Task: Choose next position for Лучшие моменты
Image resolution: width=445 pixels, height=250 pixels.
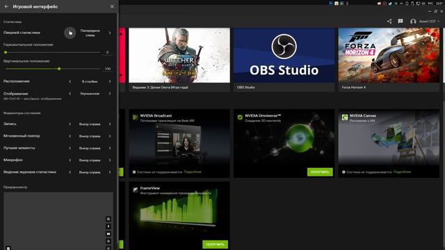Action: click(x=110, y=148)
